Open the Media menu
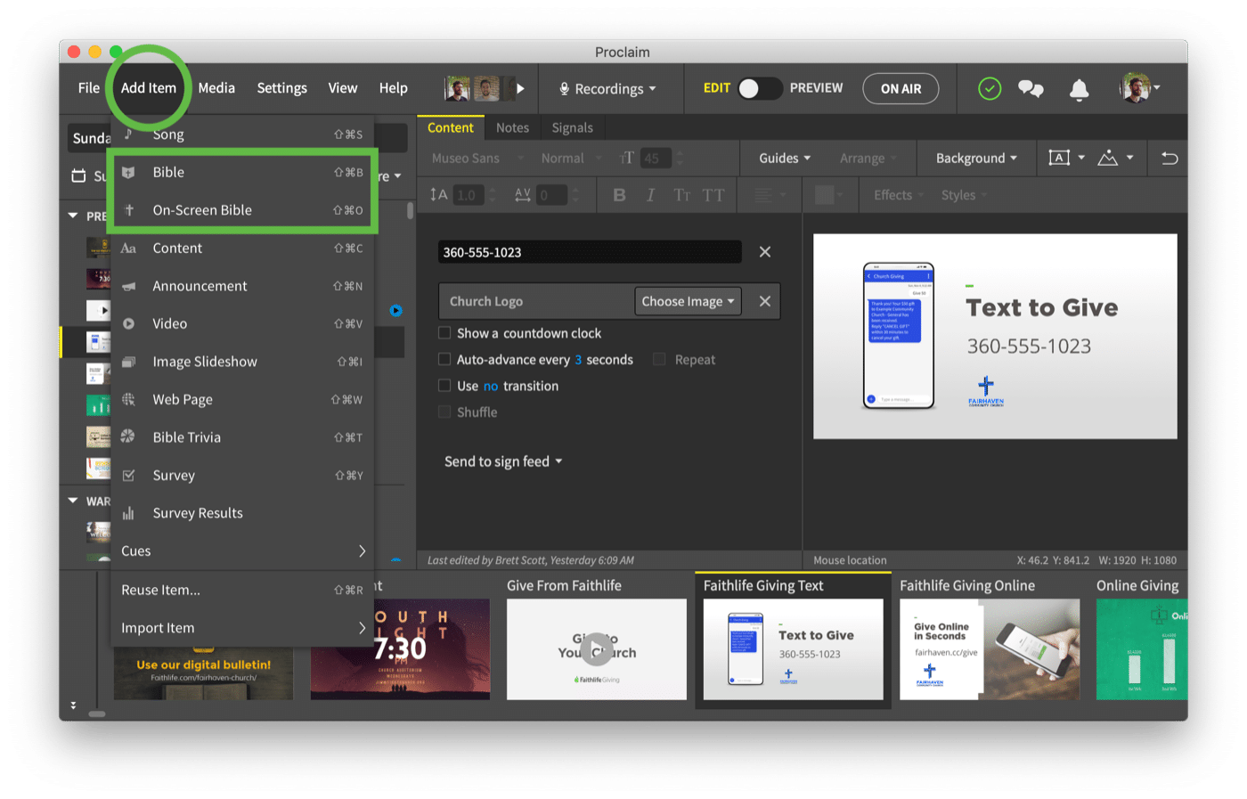Viewport: 1247px width, 799px height. point(216,88)
